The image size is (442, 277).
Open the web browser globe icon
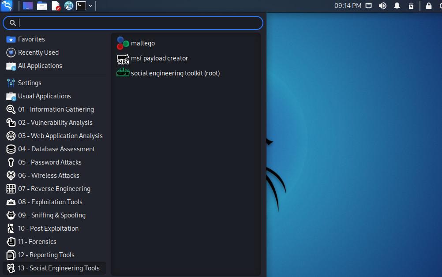(x=68, y=6)
